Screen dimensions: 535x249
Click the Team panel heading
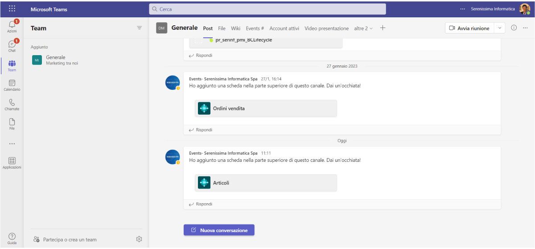pyautogui.click(x=38, y=28)
